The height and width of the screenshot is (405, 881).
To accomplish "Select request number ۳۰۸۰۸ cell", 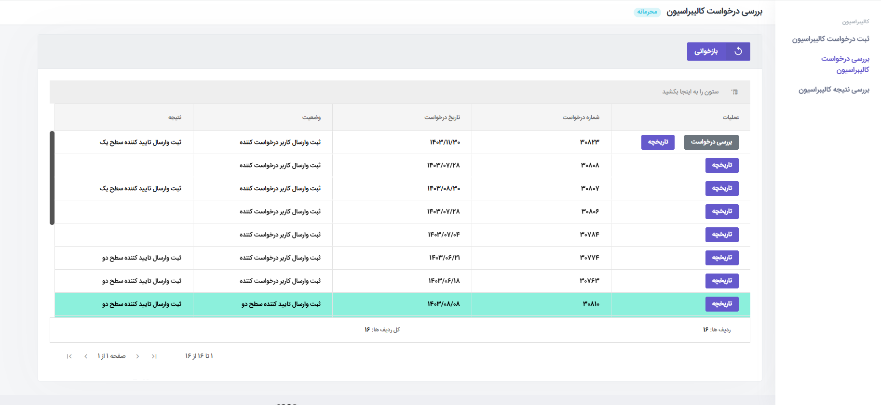I will (542, 165).
